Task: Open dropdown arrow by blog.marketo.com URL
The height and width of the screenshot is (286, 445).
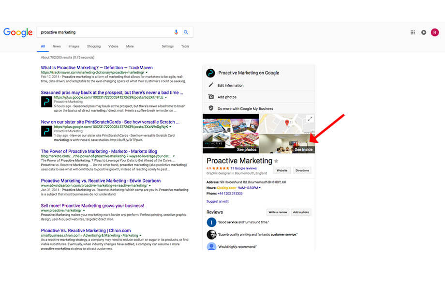Action: point(174,156)
